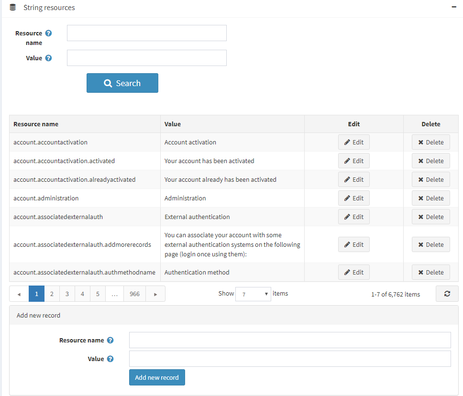Viewport: 463px width, 396px height.
Task: Go to the next page arrow in pager
Action: point(155,294)
